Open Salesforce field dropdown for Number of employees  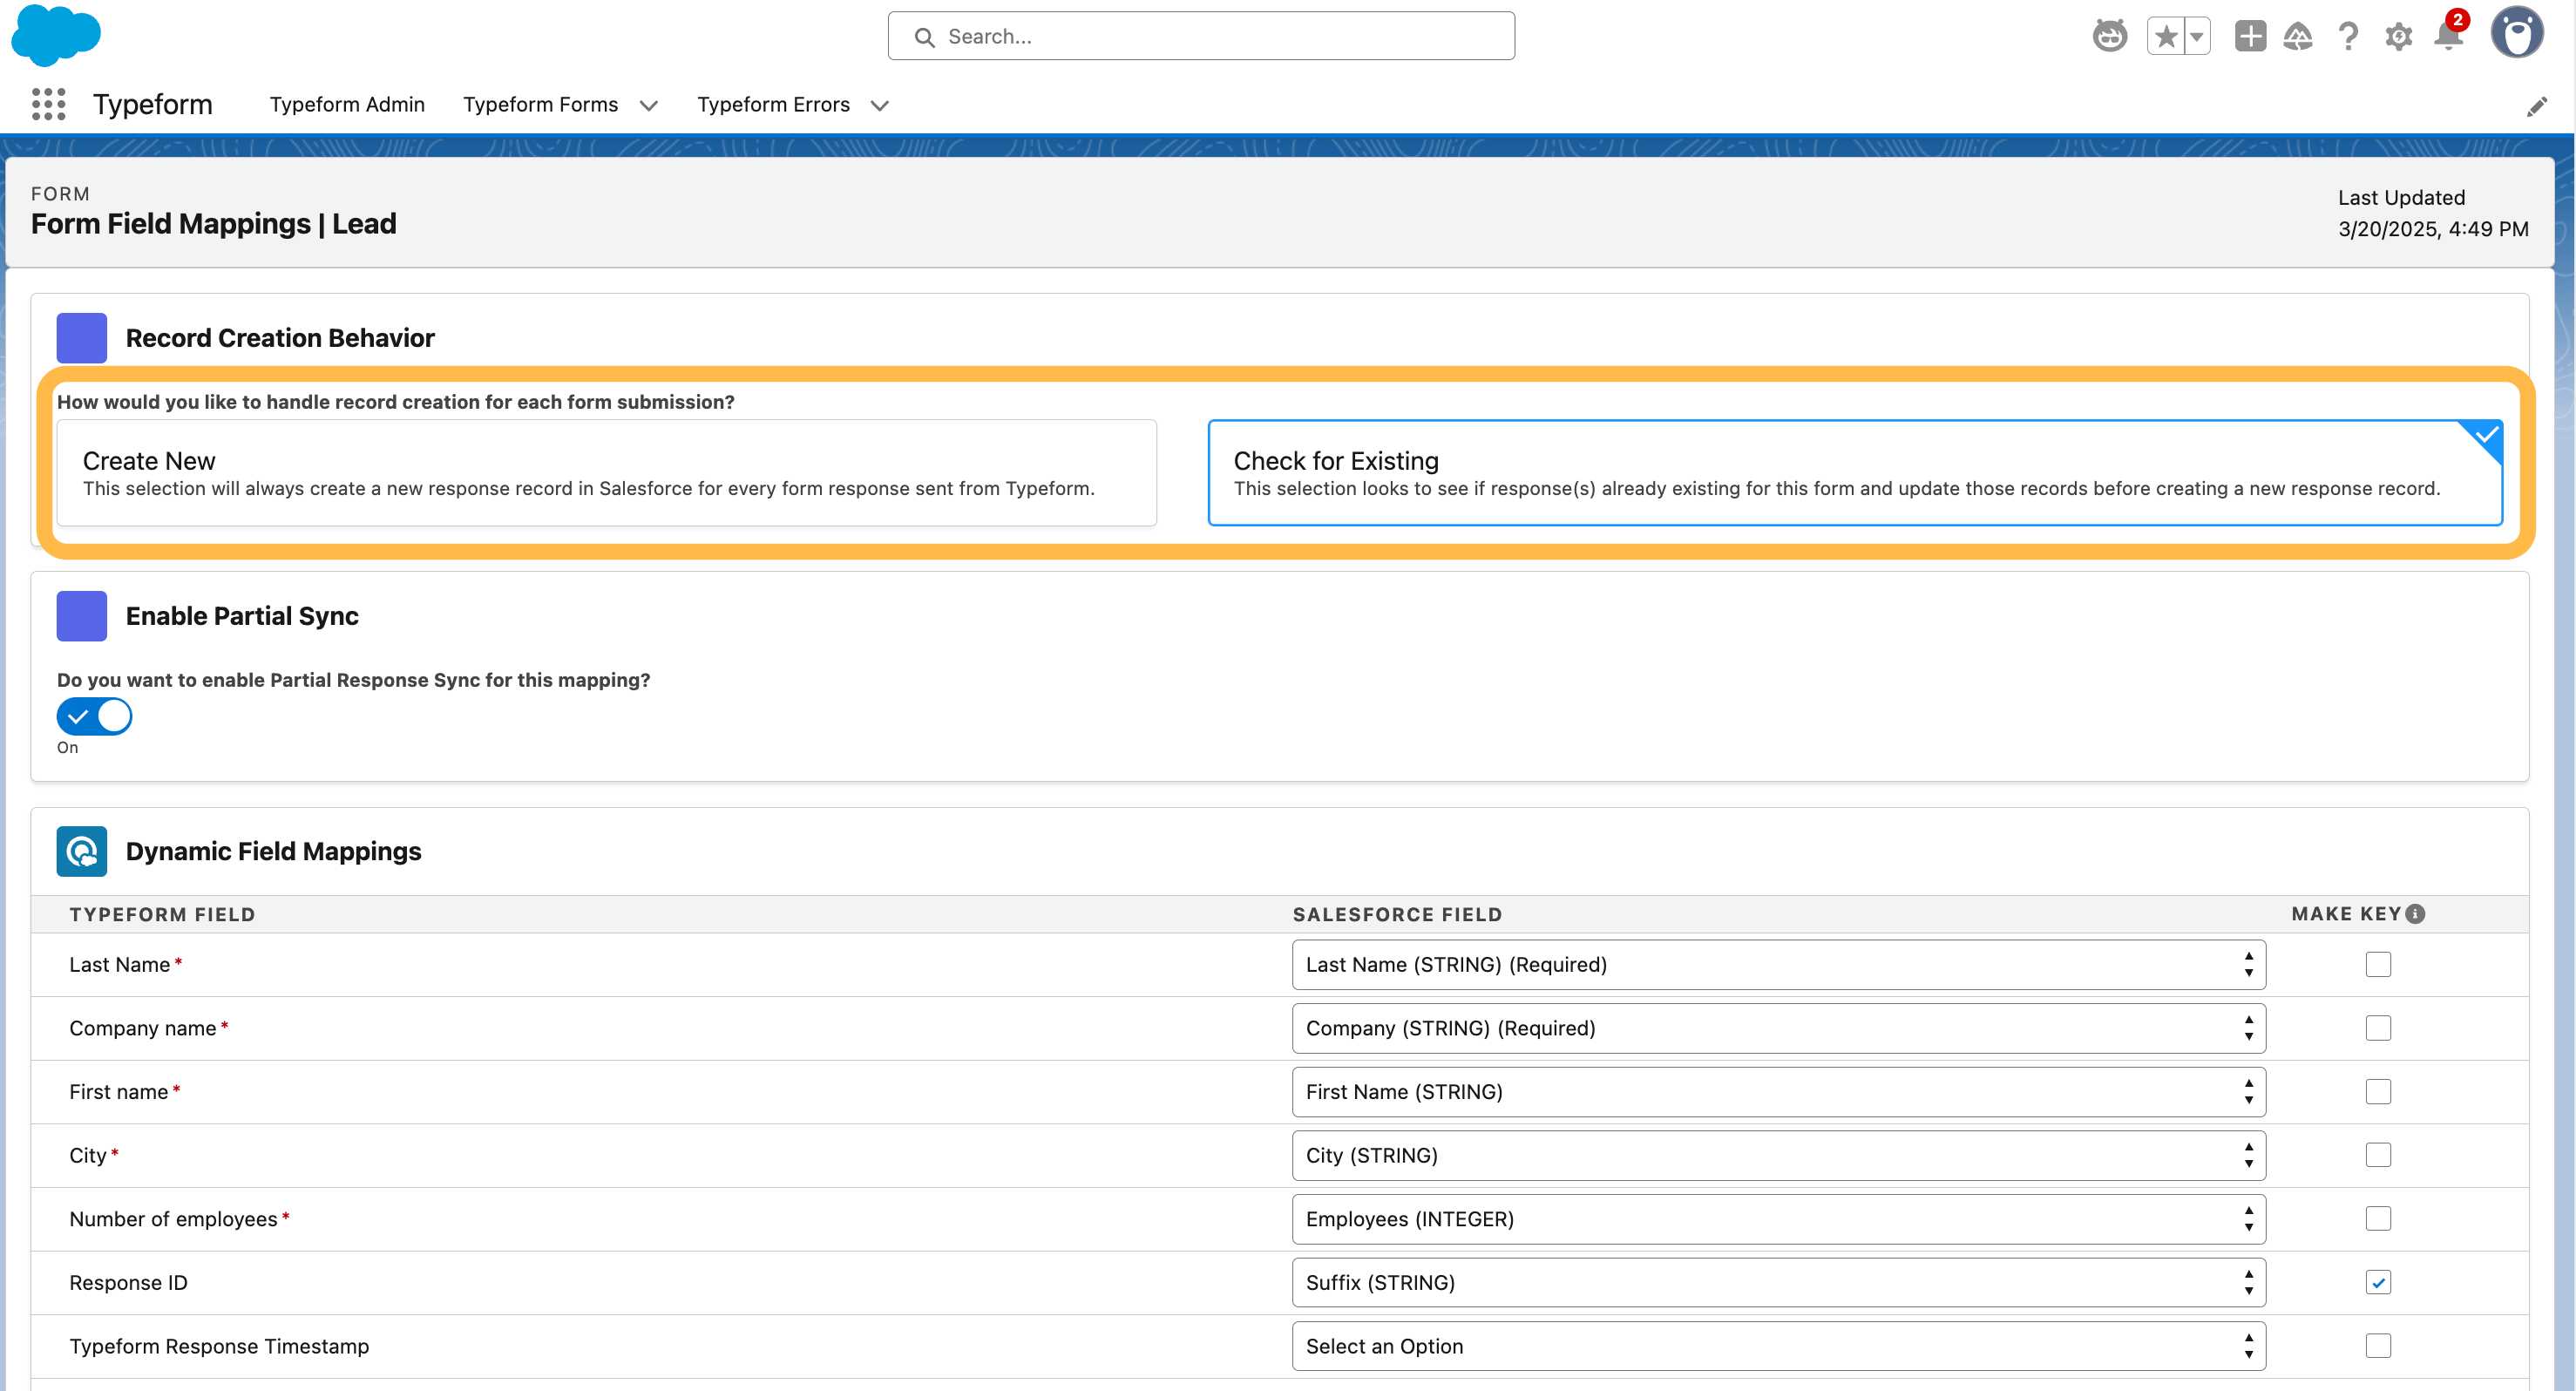[1778, 1219]
